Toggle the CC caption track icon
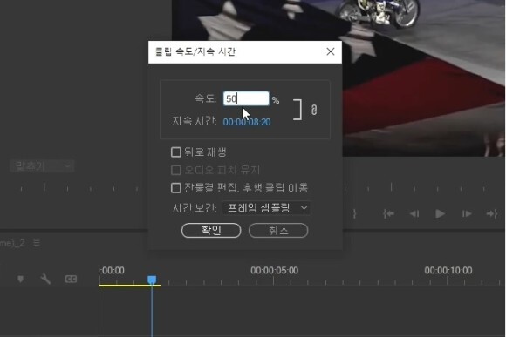This screenshot has height=337, width=506. pyautogui.click(x=71, y=279)
